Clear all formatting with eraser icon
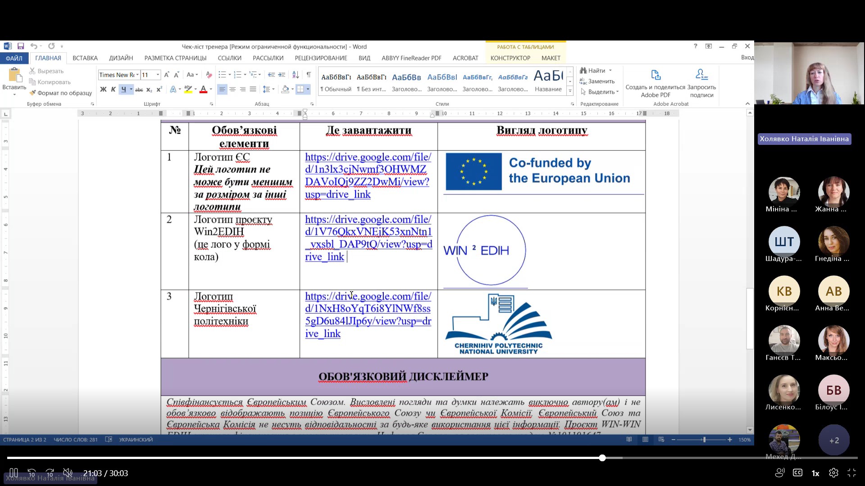The height and width of the screenshot is (486, 865). [x=209, y=75]
